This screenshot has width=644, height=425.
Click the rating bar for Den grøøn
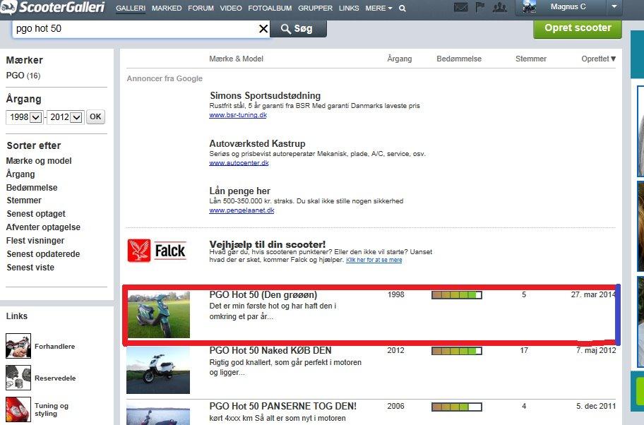coord(457,295)
